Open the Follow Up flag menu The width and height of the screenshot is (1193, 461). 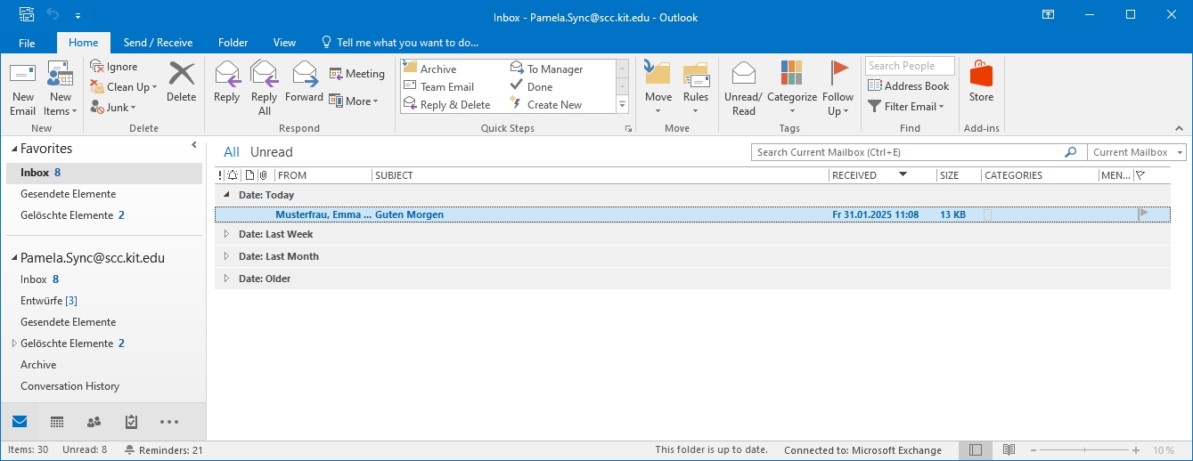click(x=838, y=88)
